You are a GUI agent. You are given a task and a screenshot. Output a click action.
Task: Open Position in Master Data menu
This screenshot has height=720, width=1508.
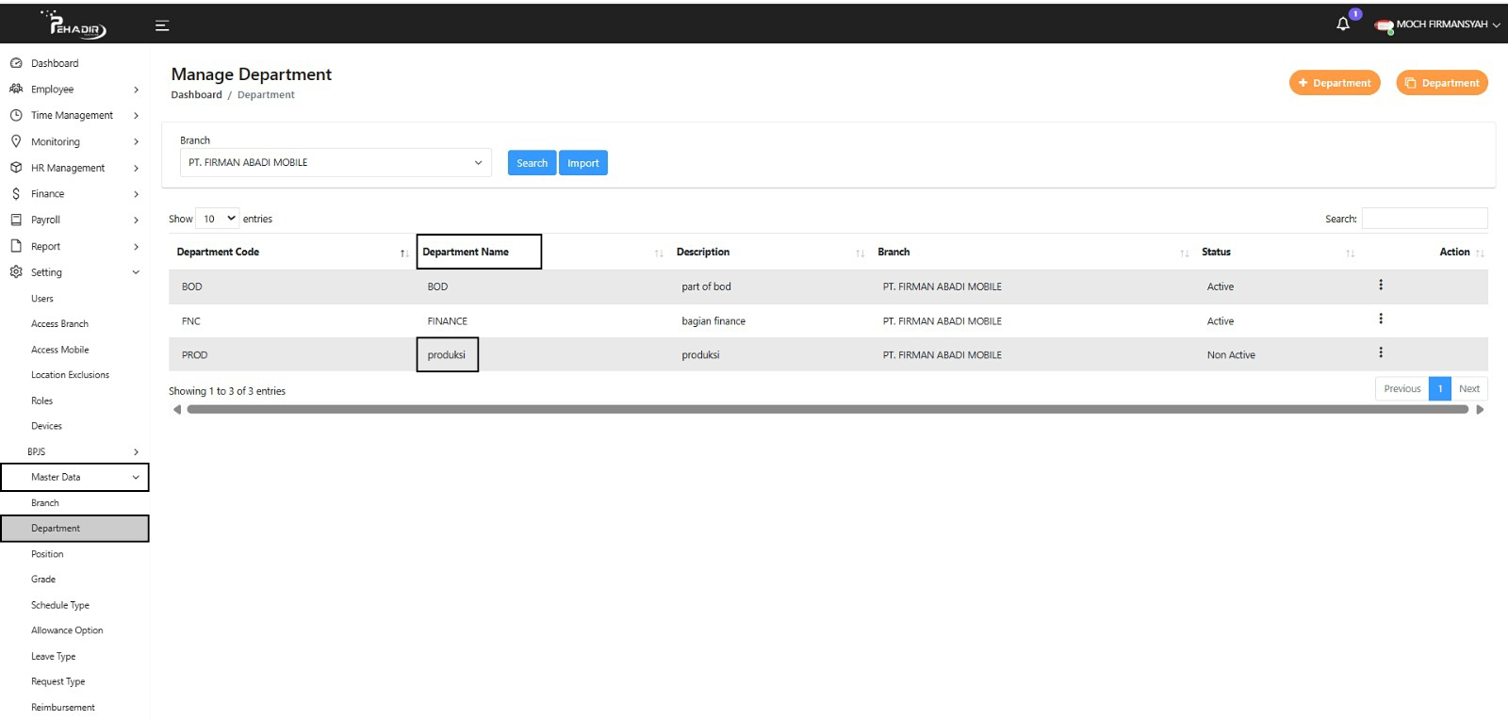[47, 554]
